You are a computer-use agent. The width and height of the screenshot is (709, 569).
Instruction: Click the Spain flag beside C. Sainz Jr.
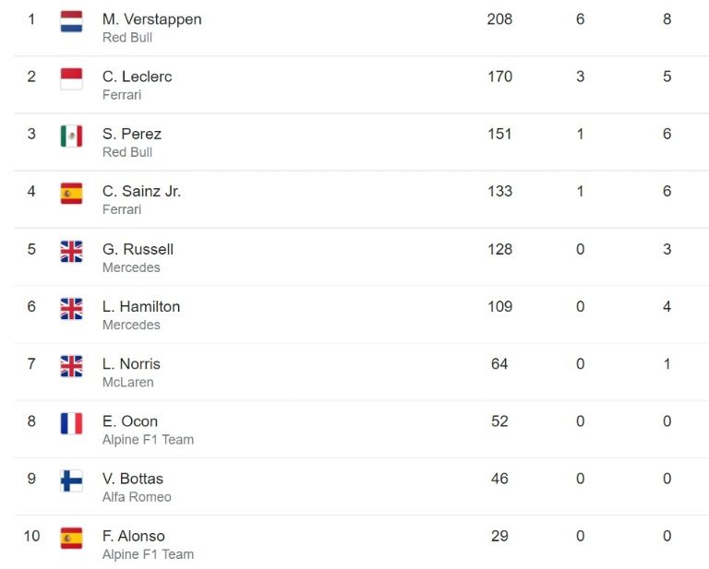tap(71, 194)
